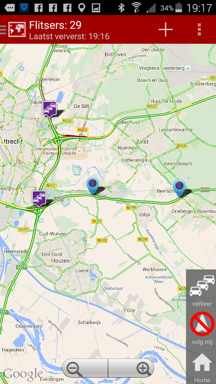Zoom out with the minus magnifier

pyautogui.click(x=85, y=368)
